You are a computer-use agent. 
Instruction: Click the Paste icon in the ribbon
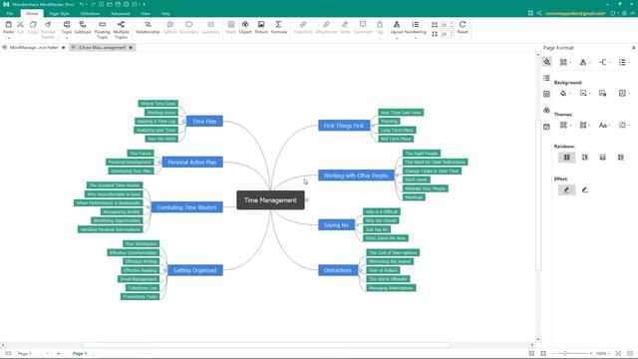pyautogui.click(x=8, y=25)
